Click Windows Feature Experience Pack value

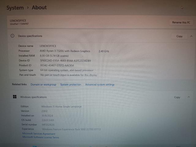point(71,129)
